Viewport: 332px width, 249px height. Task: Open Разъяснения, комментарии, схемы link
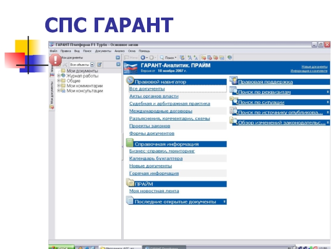pos(170,119)
